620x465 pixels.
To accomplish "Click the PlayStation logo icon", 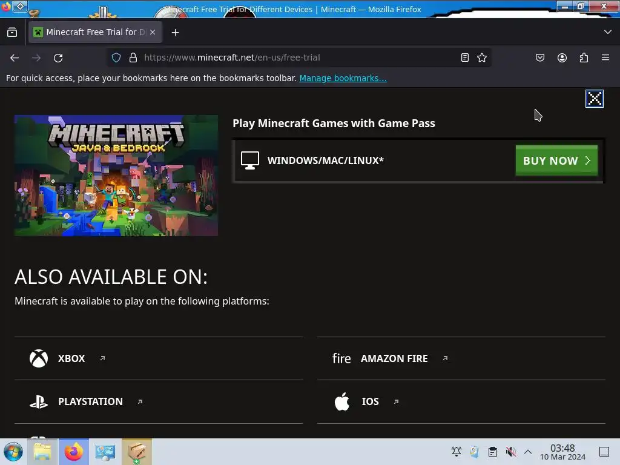I will tap(39, 402).
